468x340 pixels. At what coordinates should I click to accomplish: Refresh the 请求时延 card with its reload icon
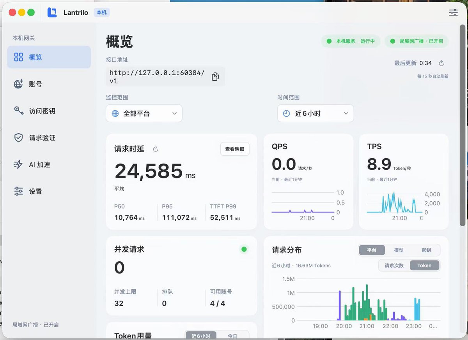coord(156,149)
